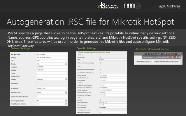The image size is (186, 116).
Task: Select the Italian flag language
Action: coord(176,57)
